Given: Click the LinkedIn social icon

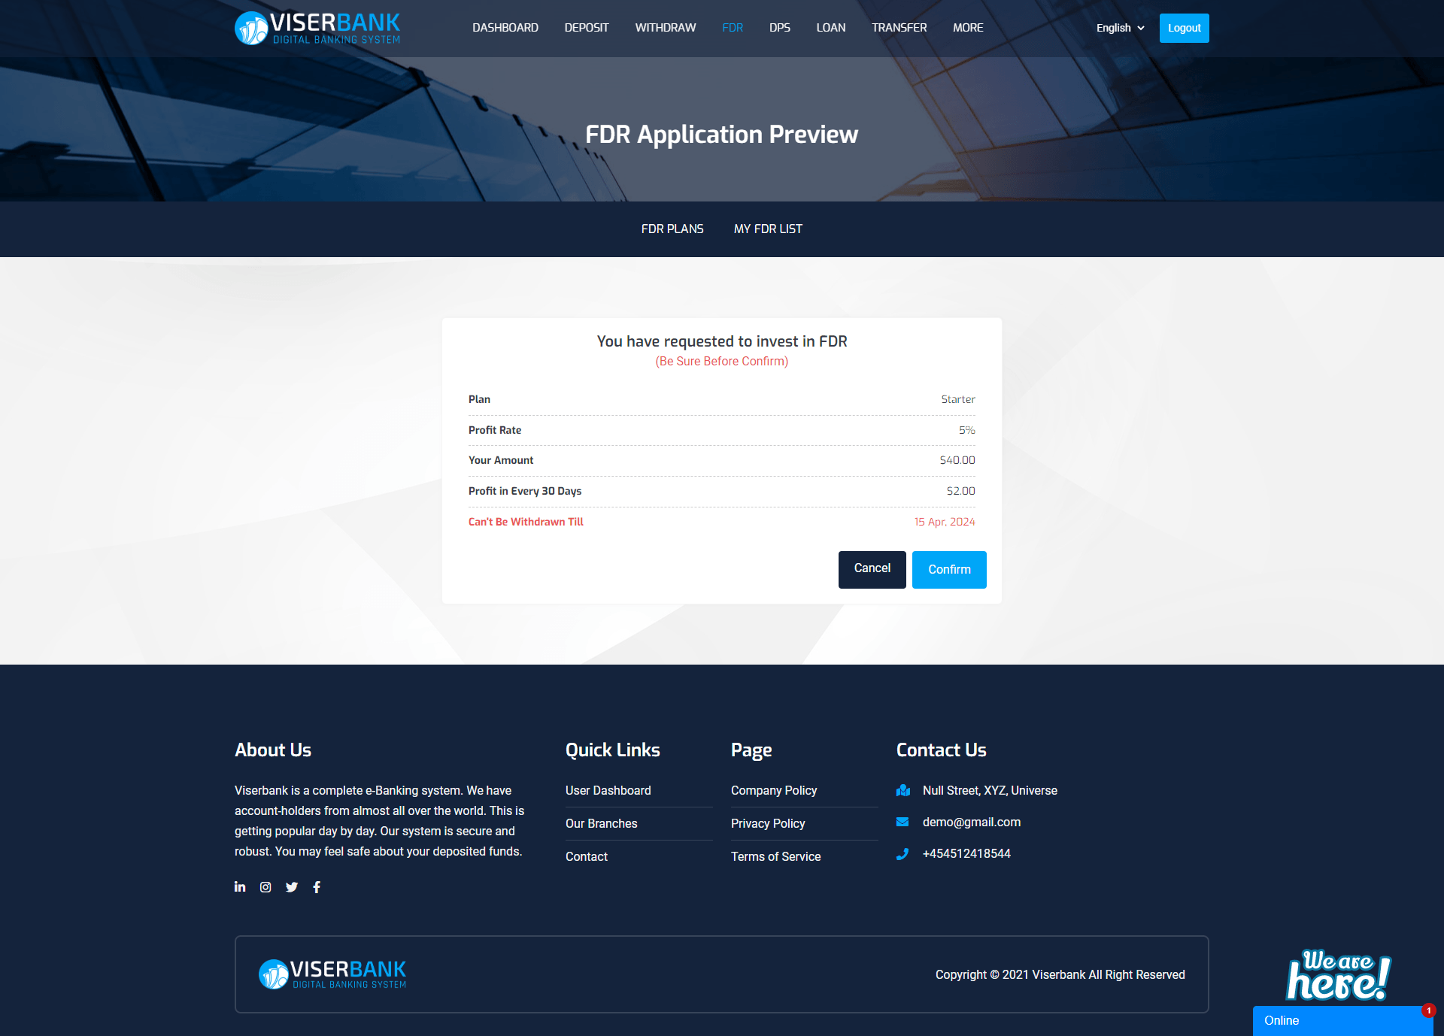Looking at the screenshot, I should pos(239,887).
